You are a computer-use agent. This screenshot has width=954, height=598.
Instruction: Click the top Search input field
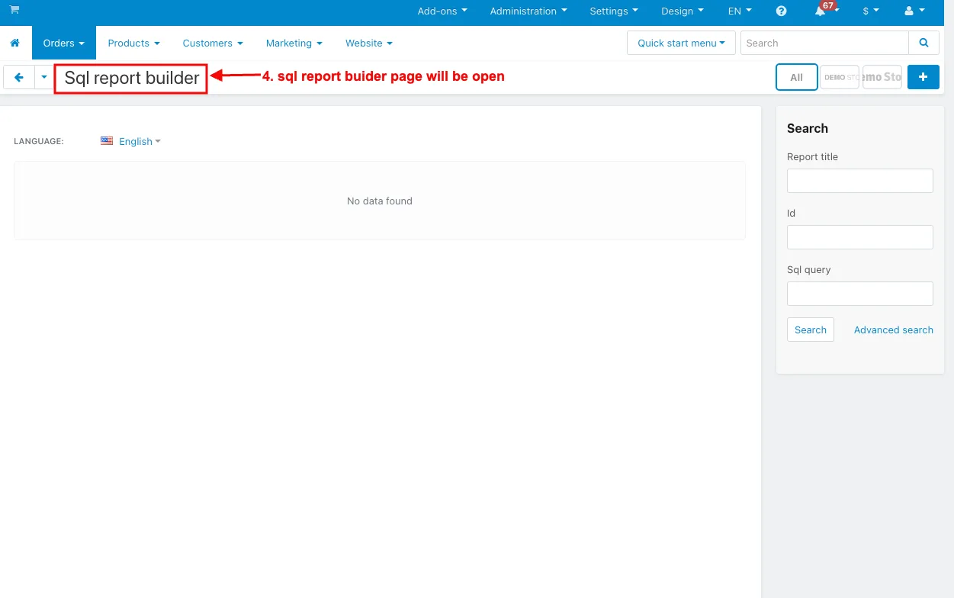coord(824,43)
